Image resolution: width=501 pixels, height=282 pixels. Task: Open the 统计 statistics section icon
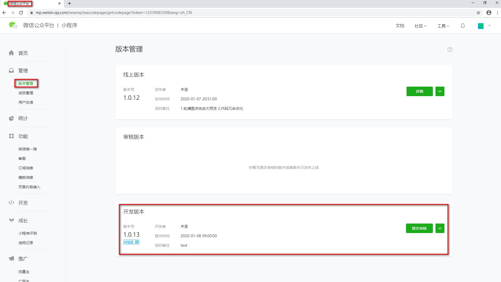[x=11, y=118]
